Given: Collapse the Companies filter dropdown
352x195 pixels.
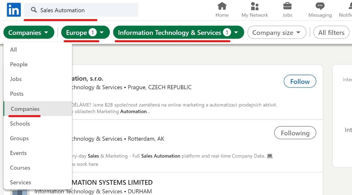Looking at the screenshot, I should coord(29,32).
